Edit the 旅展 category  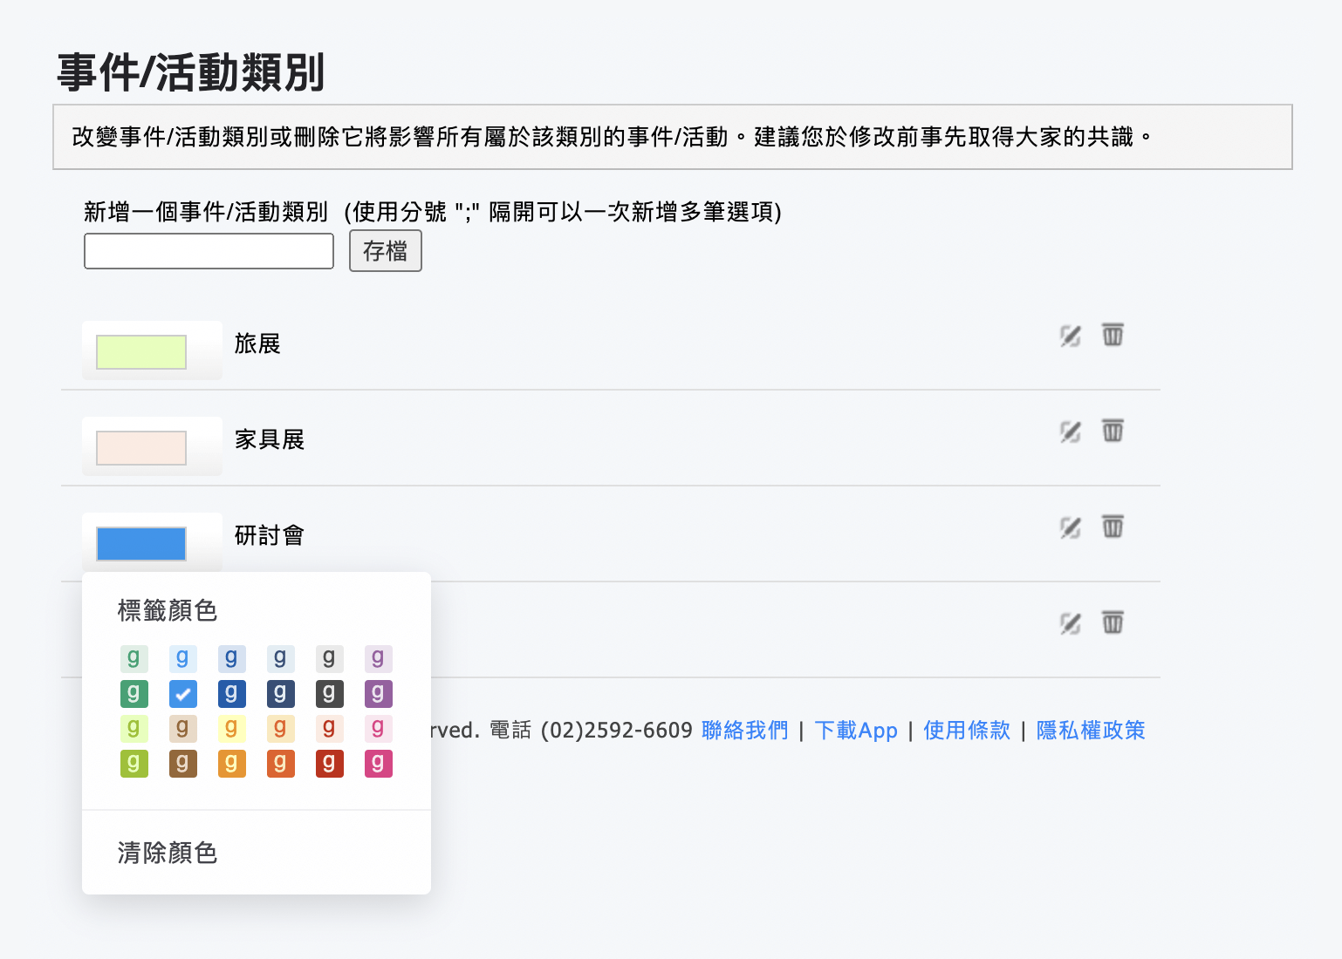tap(1069, 337)
